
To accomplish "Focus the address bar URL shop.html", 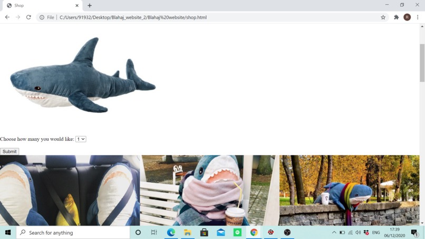I will coord(133,17).
